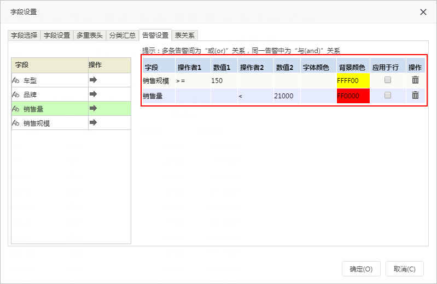Click the empty 数值1 cell of 销售量 row
Screen dimensions: 437x284
pos(224,96)
